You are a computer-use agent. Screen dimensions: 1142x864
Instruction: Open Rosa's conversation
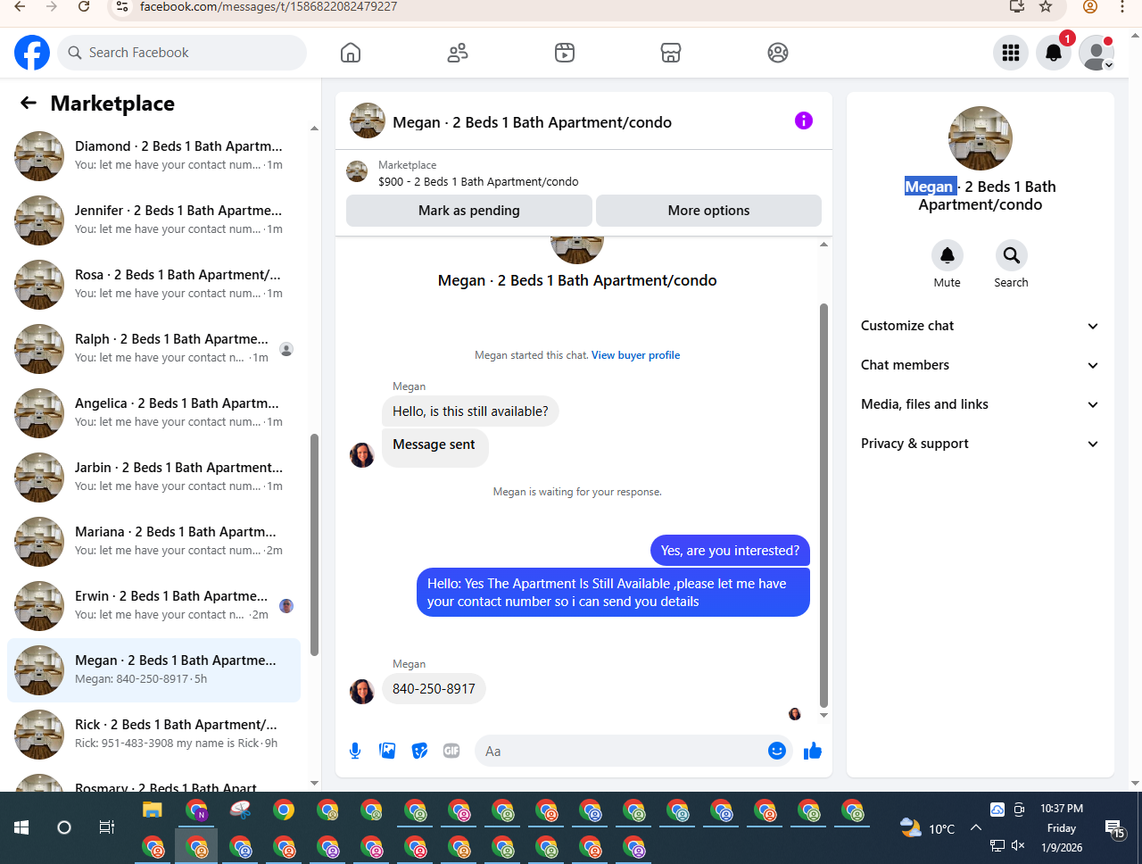[153, 285]
